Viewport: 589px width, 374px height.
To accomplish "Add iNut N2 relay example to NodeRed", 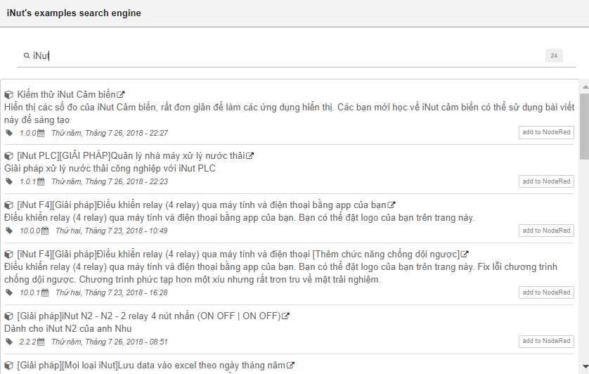I will (546, 342).
